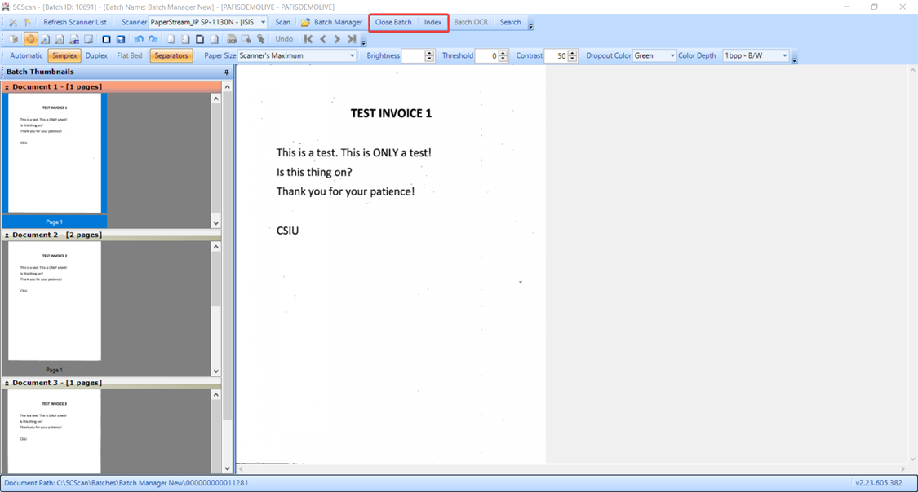The width and height of the screenshot is (918, 492).
Task: Toggle Simplex scanning mode
Action: tap(64, 56)
